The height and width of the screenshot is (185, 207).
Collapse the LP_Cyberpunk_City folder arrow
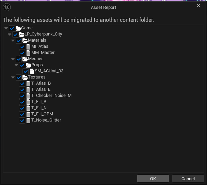pos(10,34)
